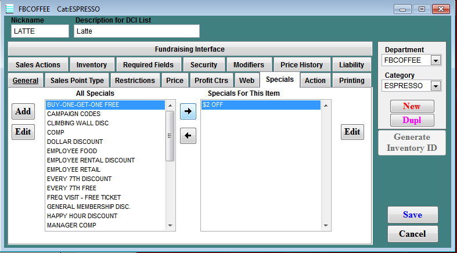Click the left arrow to remove special
The width and height of the screenshot is (457, 253).
[188, 136]
